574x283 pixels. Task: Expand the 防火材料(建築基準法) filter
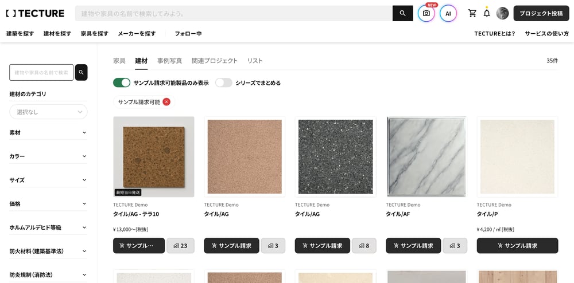coord(48,251)
